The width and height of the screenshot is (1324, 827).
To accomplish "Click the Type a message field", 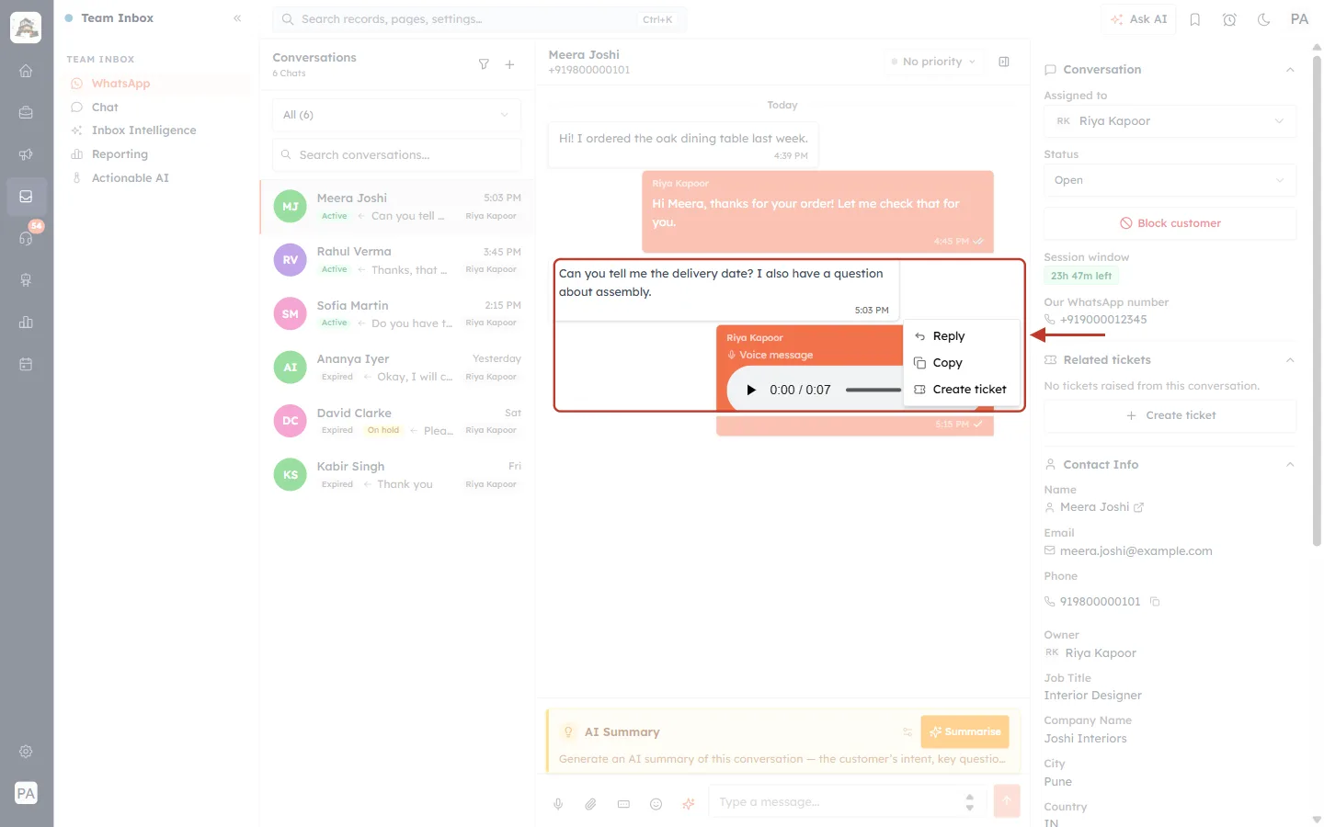I will tap(845, 802).
